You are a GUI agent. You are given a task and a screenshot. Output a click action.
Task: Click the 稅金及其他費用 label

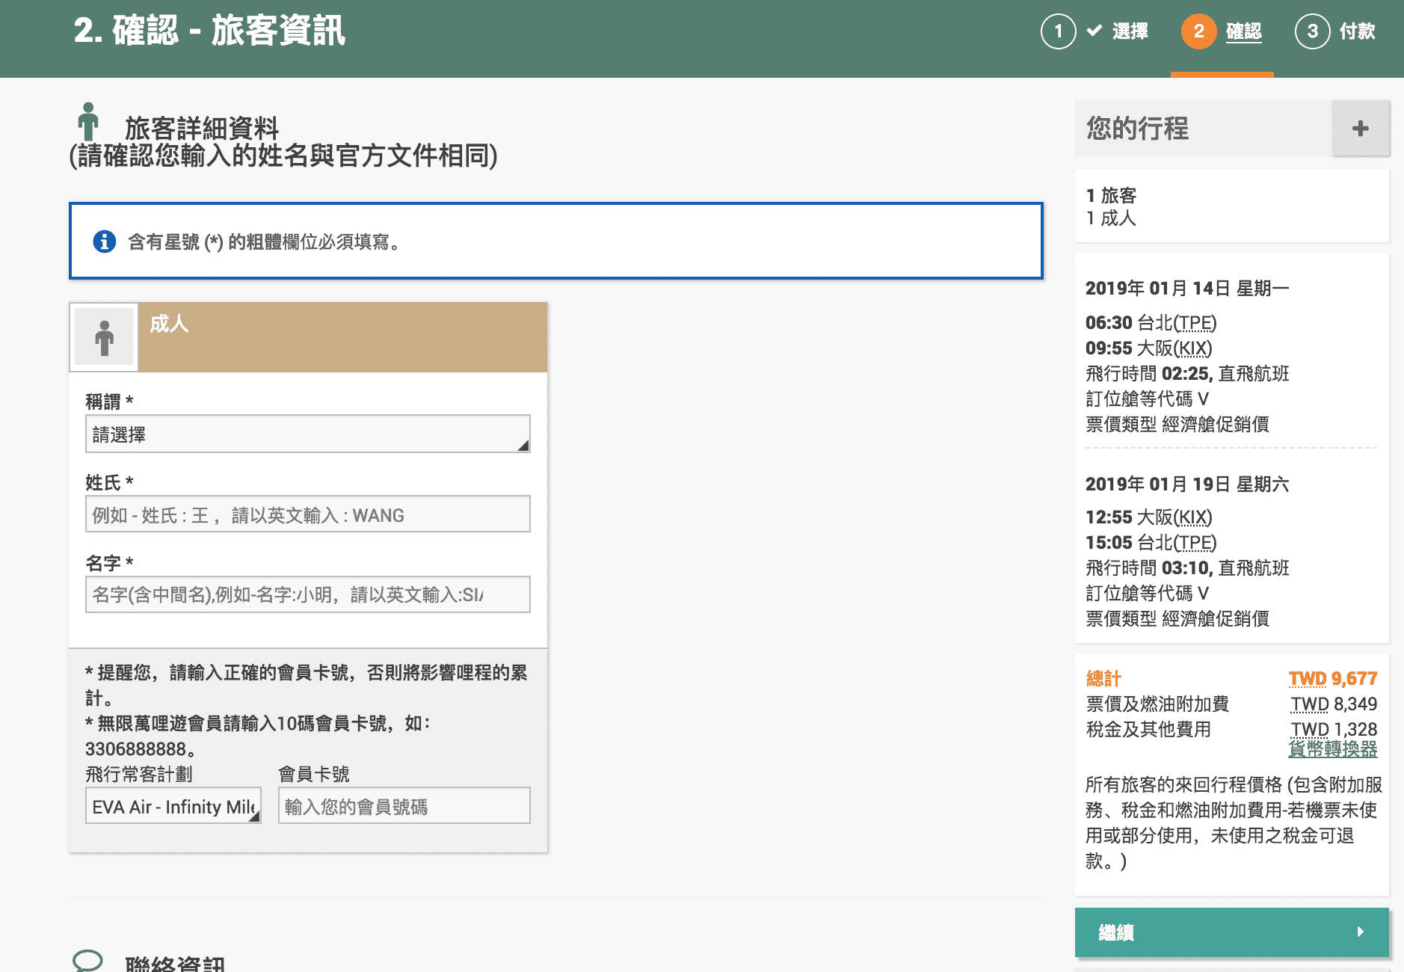click(x=1148, y=729)
